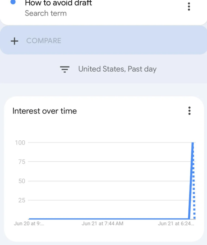The height and width of the screenshot is (245, 207).
Task: Open Interest over time three-dot menu
Action: tap(189, 111)
